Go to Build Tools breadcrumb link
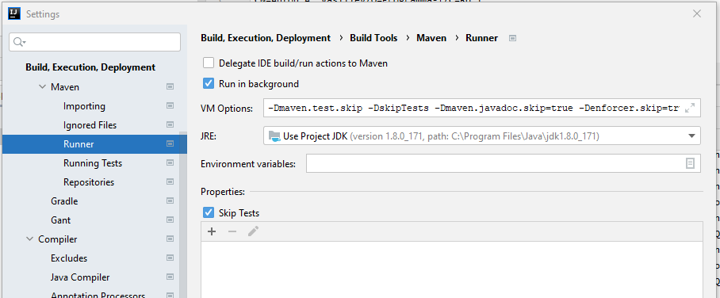Image resolution: width=720 pixels, height=298 pixels. click(x=373, y=38)
